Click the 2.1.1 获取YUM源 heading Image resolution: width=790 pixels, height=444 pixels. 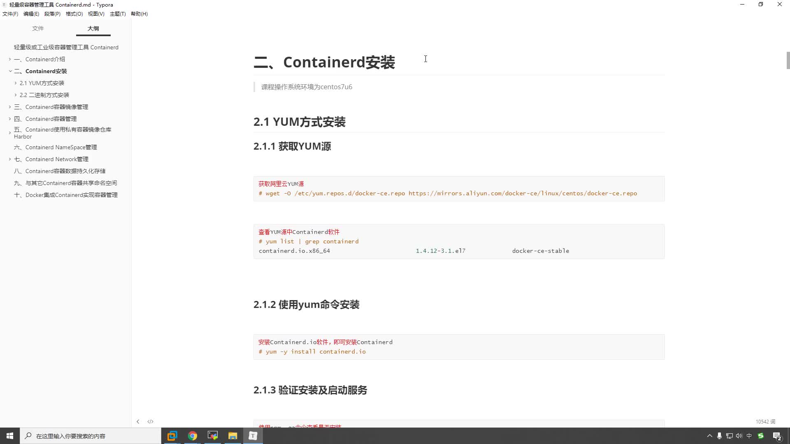click(292, 146)
